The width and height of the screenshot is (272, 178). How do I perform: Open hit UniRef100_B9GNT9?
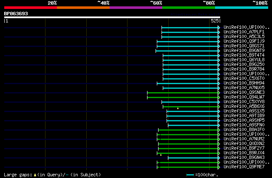click(x=244, y=51)
